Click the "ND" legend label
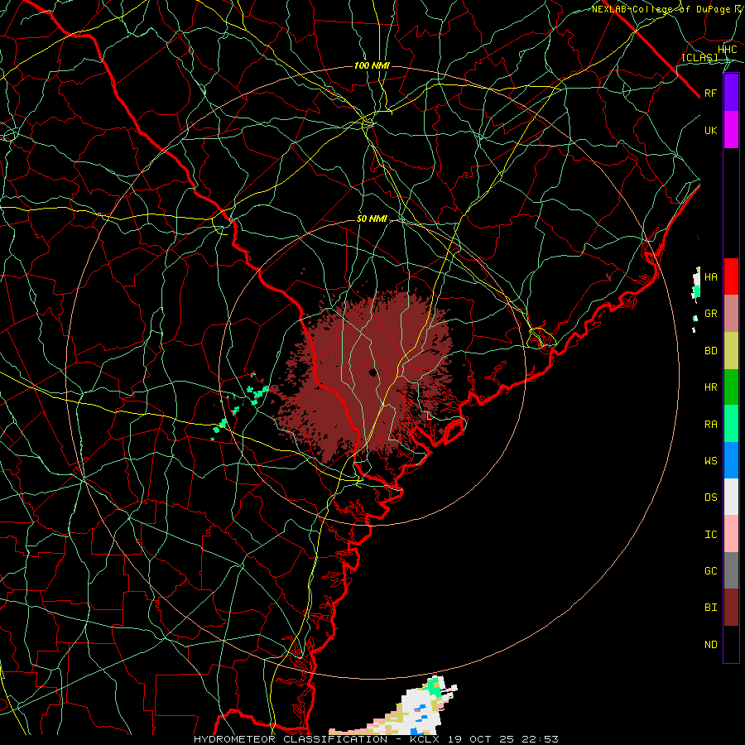Screen dimensions: 745x745 click(710, 645)
